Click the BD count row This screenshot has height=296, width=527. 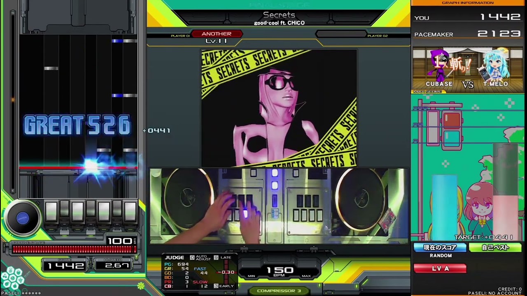point(177,277)
